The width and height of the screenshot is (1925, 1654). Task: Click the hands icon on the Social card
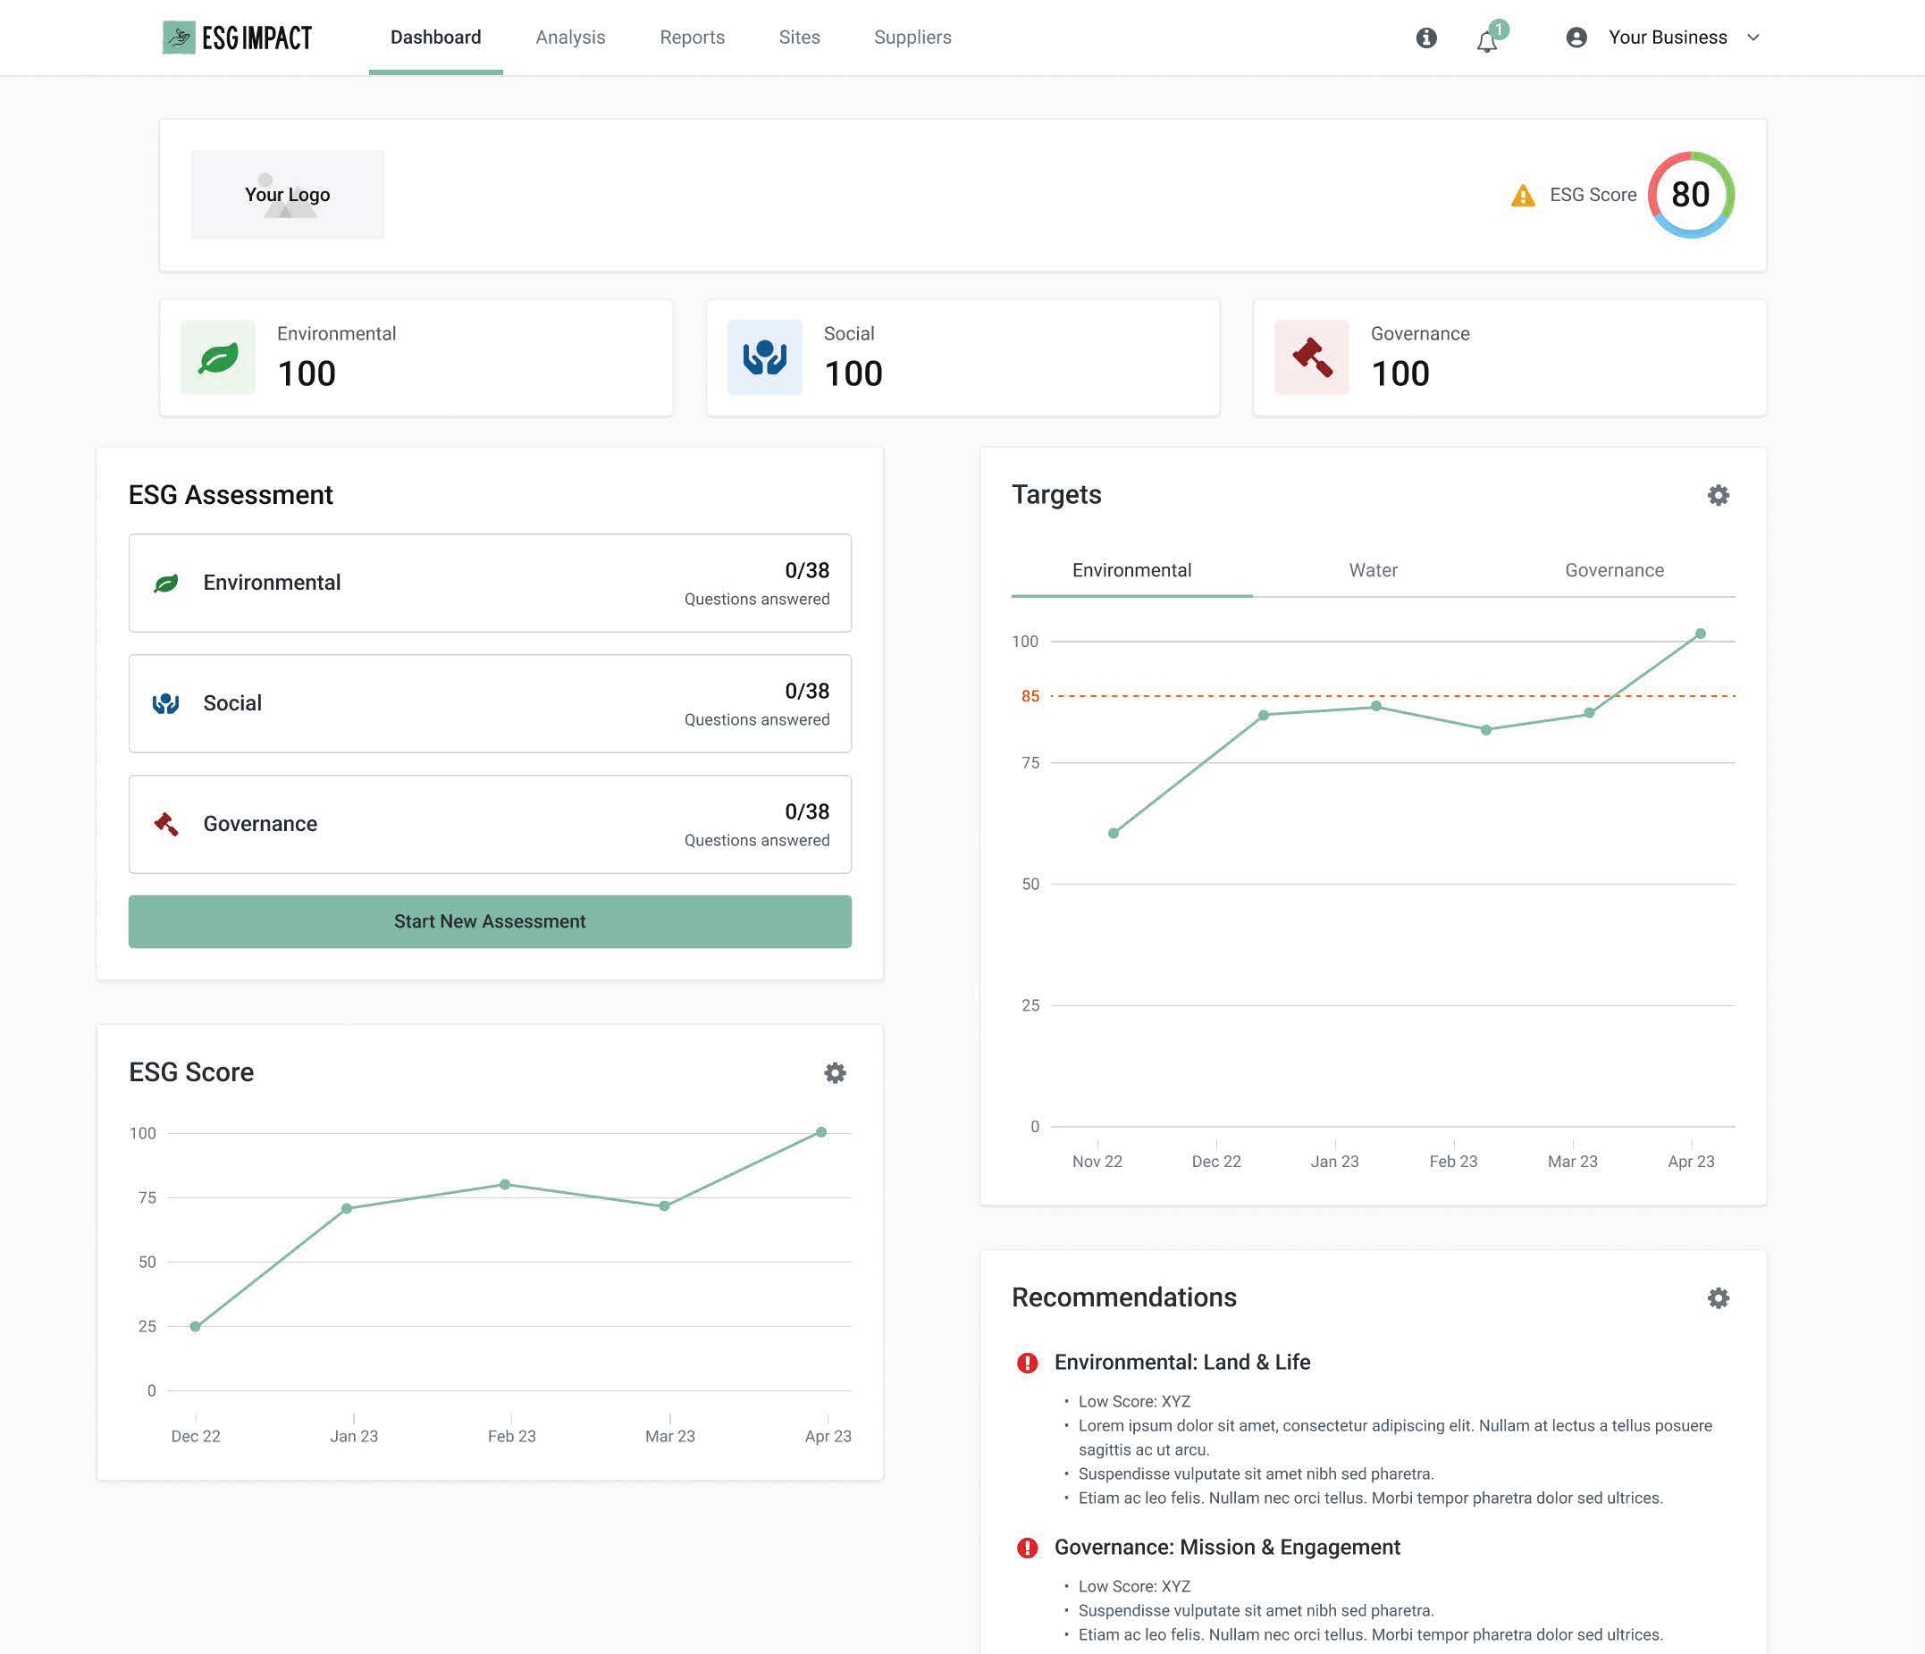click(764, 357)
